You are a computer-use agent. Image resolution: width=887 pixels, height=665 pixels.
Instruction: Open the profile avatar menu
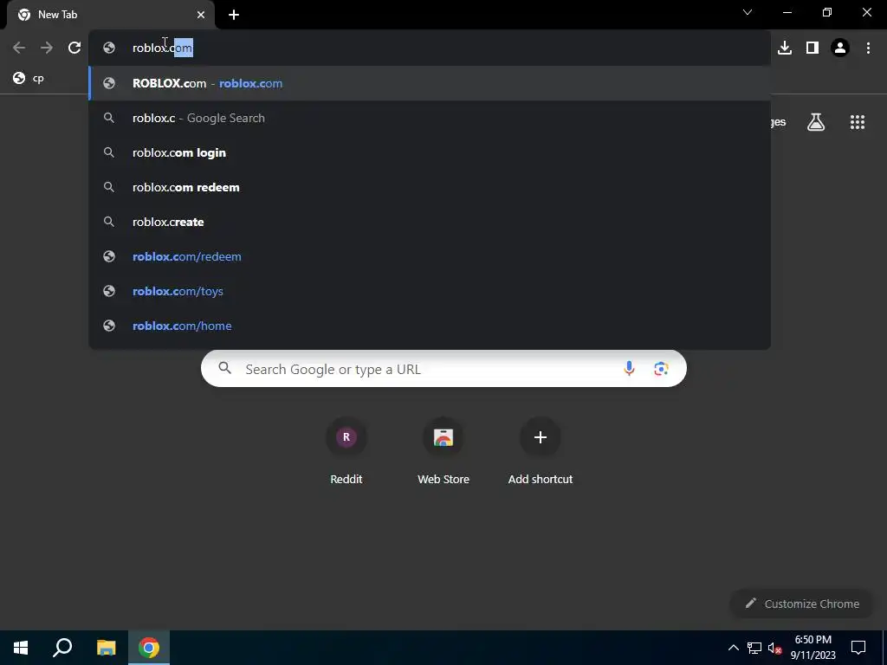(840, 48)
